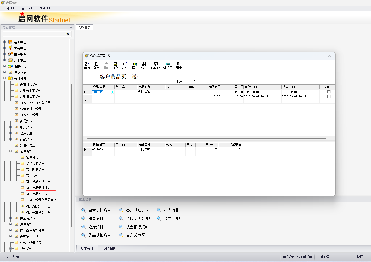This screenshot has height=262, width=371.
Task: Collapse the 客户资料 tree node
Action: tap(10, 151)
